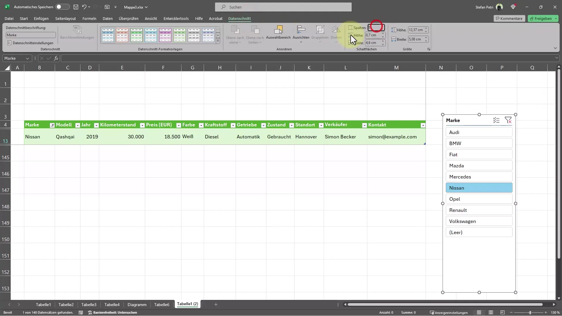Switch to Page Break preview icon
562x316 pixels.
503,312
